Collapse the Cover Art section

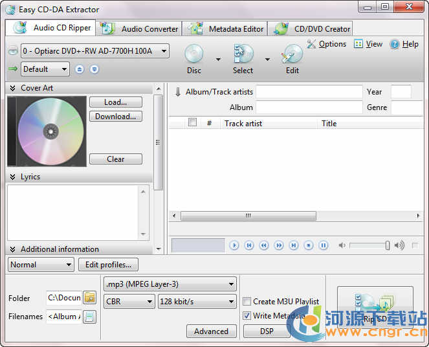pyautogui.click(x=12, y=88)
